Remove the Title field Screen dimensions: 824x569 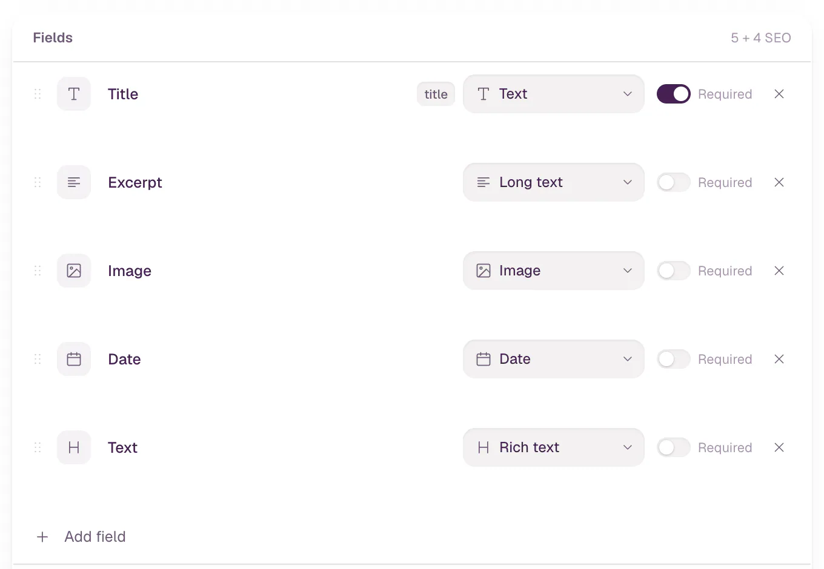pos(779,94)
